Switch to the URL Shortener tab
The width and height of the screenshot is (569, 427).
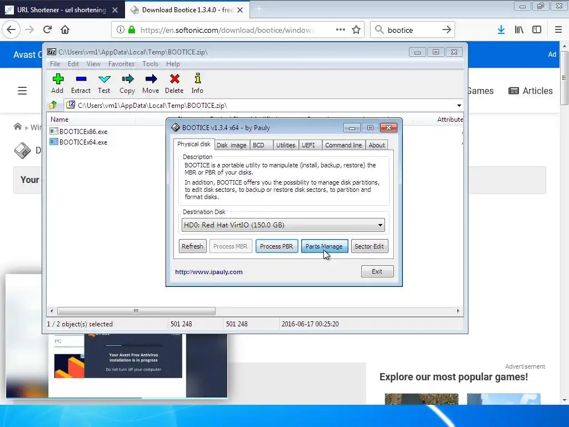[62, 10]
